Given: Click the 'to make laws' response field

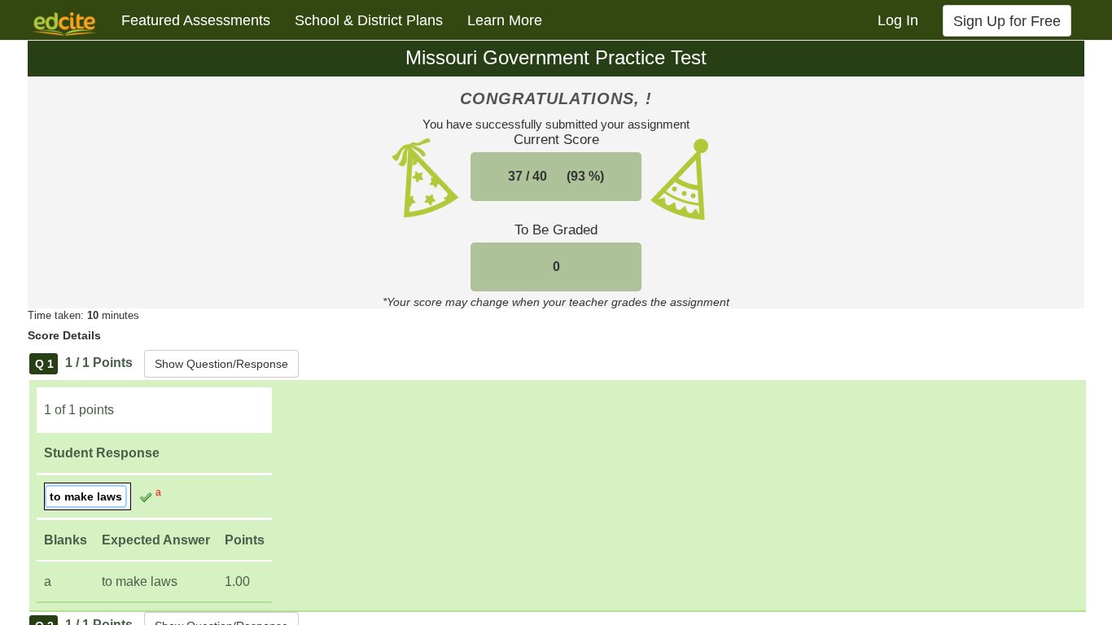Looking at the screenshot, I should point(87,496).
